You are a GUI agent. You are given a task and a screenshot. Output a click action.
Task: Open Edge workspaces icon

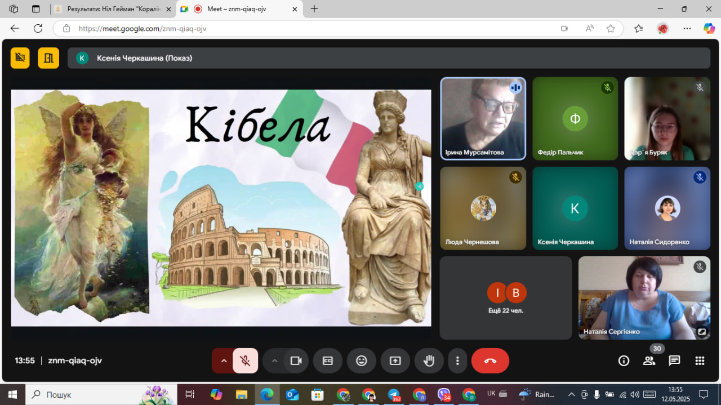[14, 9]
